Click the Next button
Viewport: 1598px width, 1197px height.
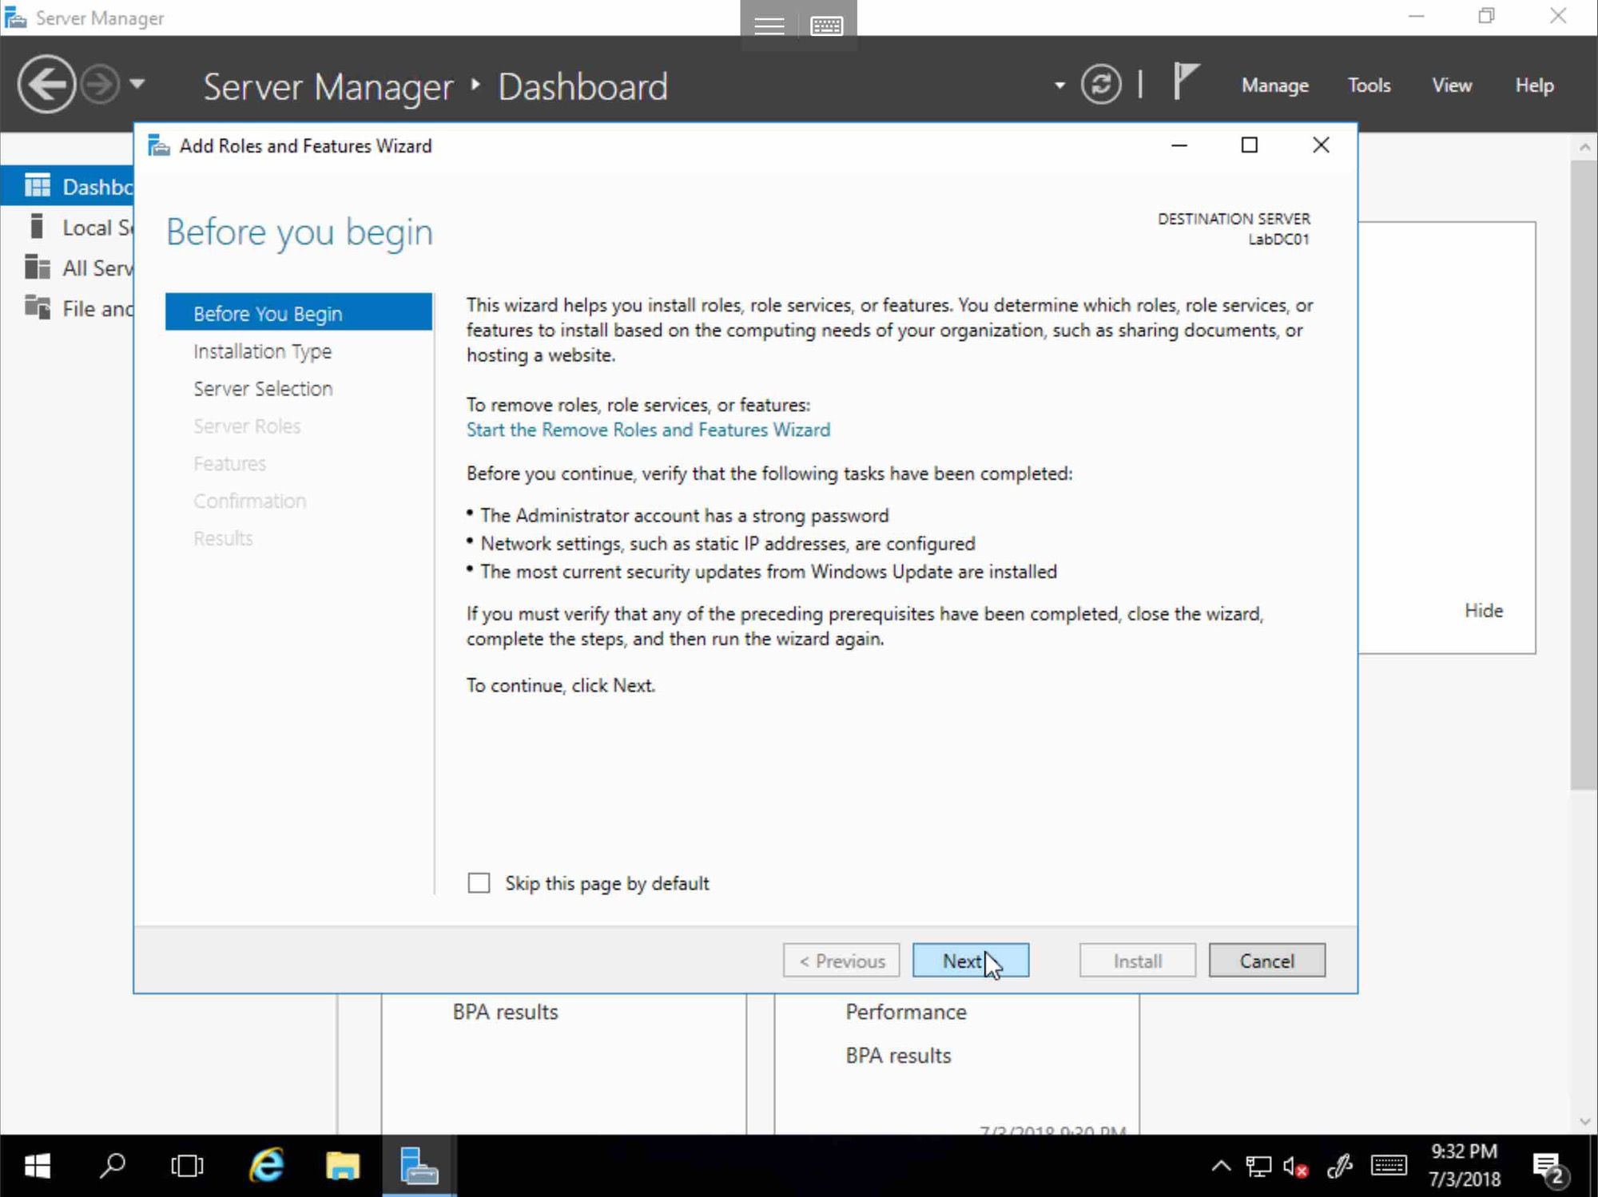click(x=971, y=961)
